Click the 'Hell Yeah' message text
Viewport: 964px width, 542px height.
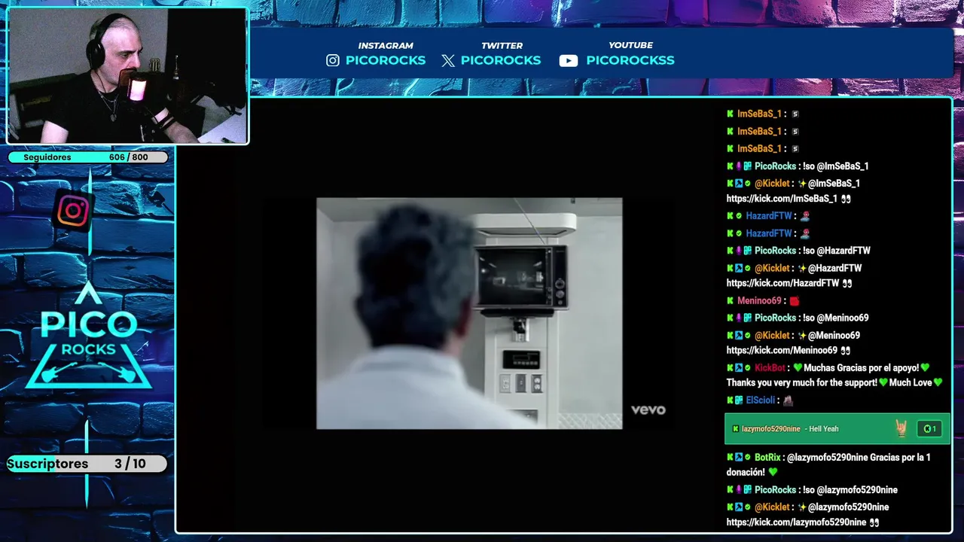click(824, 429)
